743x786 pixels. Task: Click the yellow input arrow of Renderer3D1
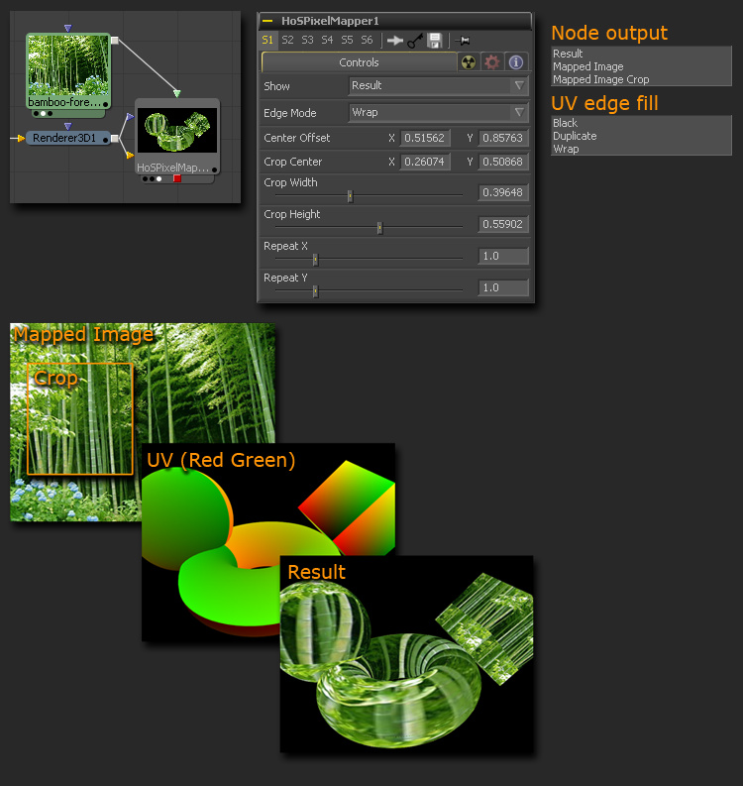[x=21, y=138]
